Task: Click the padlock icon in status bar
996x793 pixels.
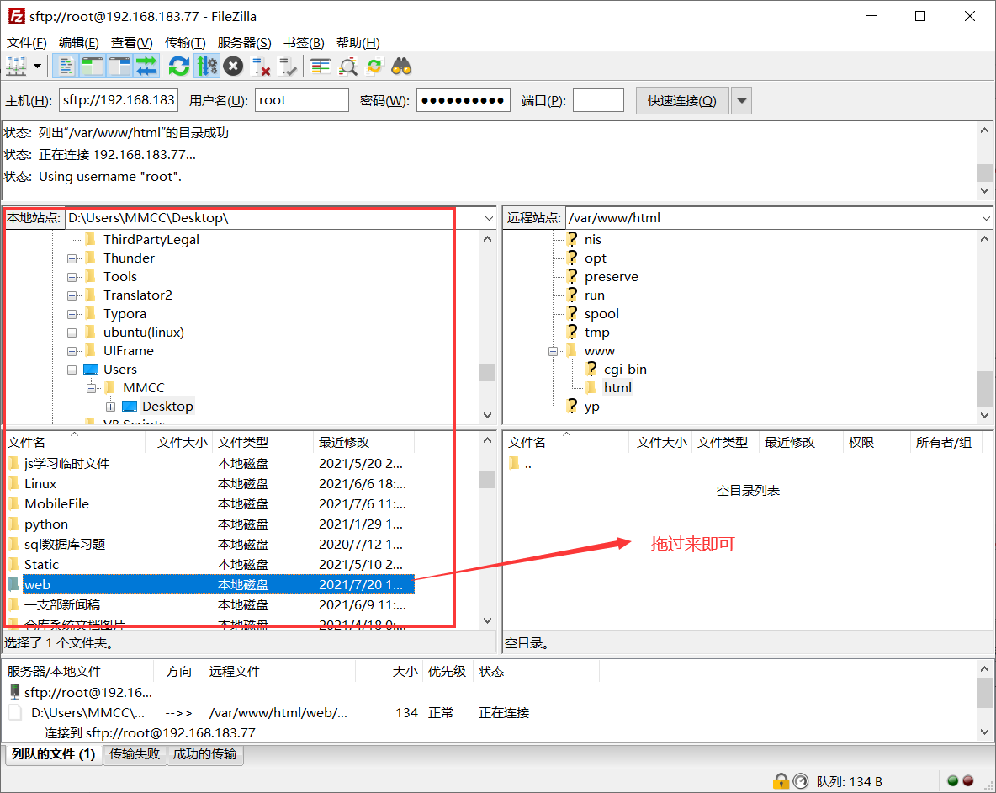Action: [x=781, y=780]
